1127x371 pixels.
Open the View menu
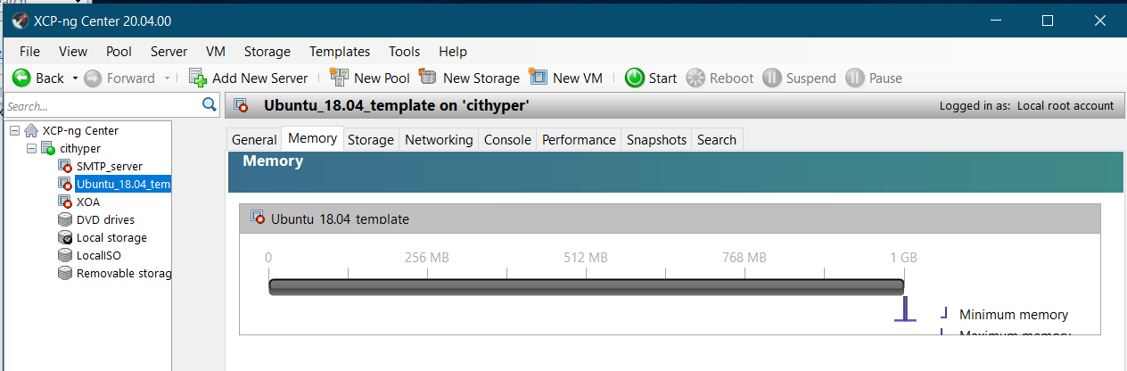73,52
